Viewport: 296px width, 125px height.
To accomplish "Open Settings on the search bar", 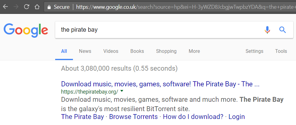I will point(254,51).
